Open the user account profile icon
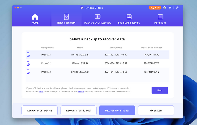Image resolution: width=197 pixels, height=125 pixels. [165, 8]
